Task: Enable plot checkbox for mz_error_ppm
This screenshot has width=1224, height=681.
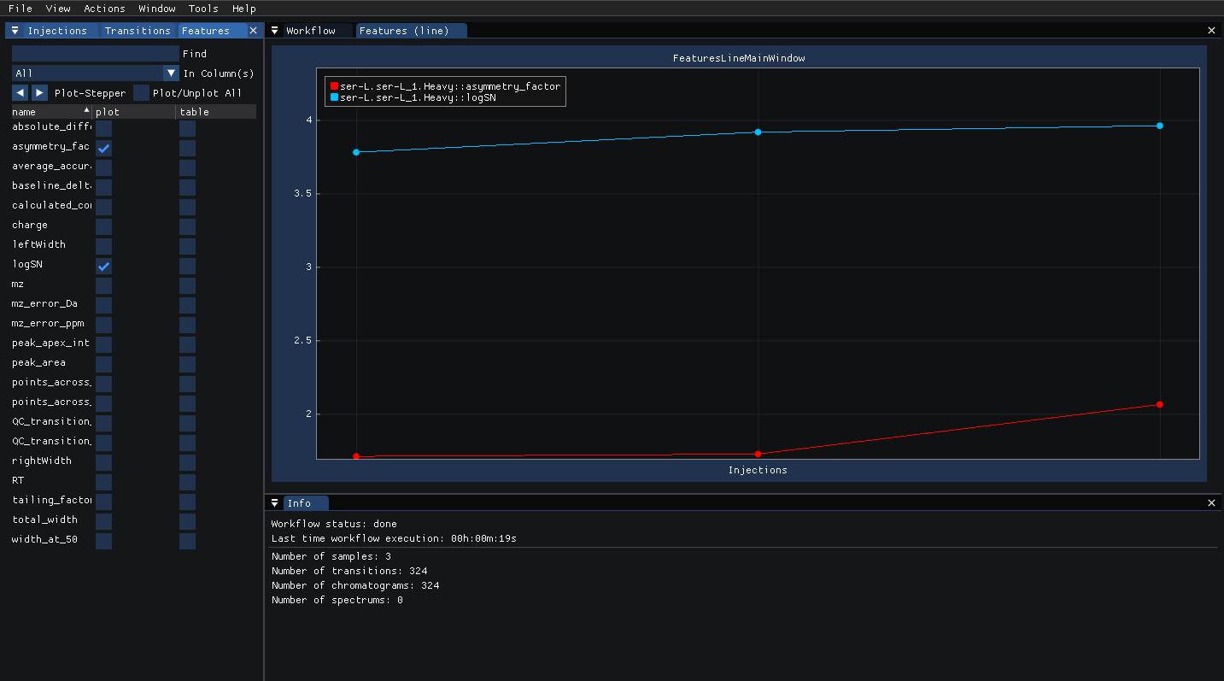Action: [x=103, y=325]
